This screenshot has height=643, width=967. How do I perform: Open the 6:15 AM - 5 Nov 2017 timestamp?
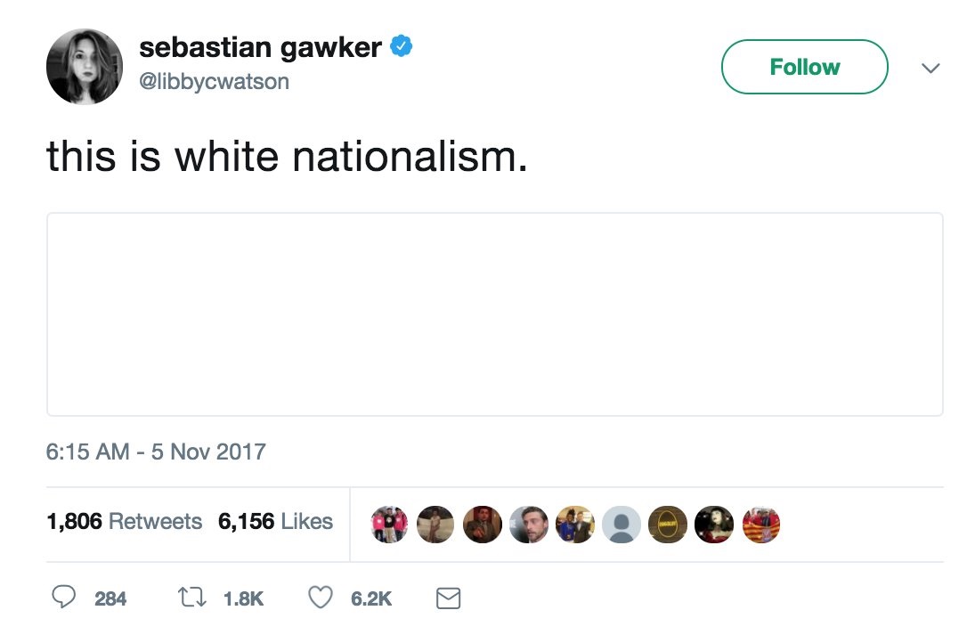pyautogui.click(x=156, y=451)
